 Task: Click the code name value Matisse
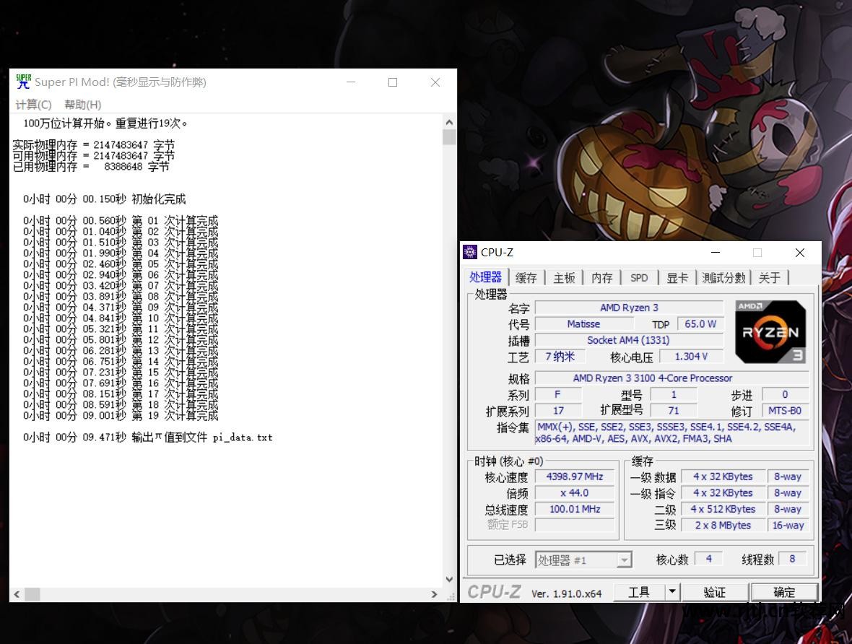tap(583, 324)
